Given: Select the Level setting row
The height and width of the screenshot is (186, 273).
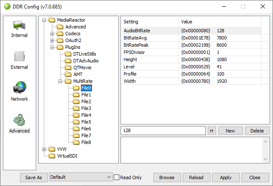Looking at the screenshot, I should [192, 67].
